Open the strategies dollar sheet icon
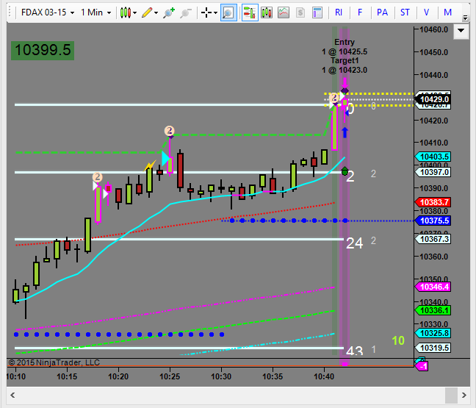 tap(300, 12)
